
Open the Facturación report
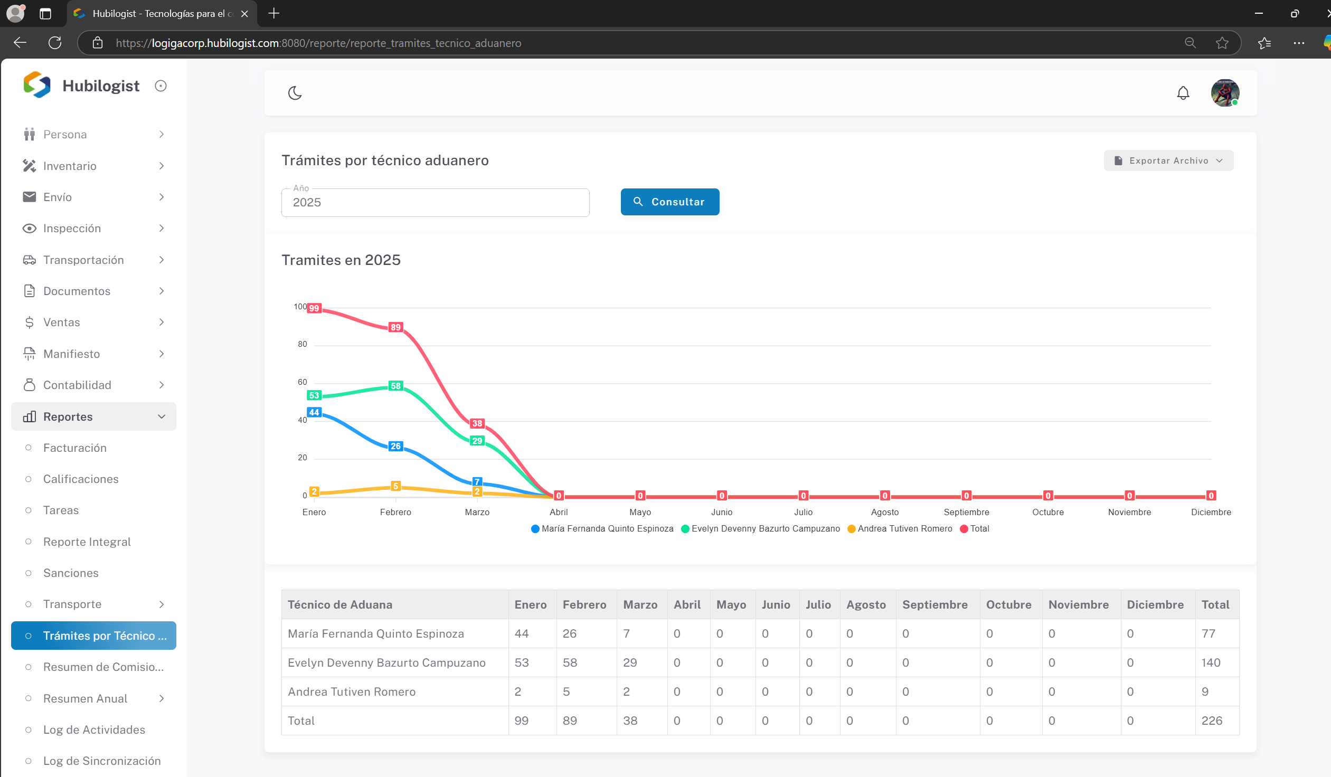75,448
